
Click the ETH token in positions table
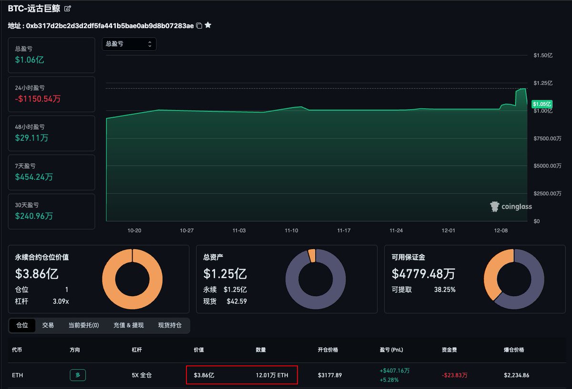click(x=18, y=375)
